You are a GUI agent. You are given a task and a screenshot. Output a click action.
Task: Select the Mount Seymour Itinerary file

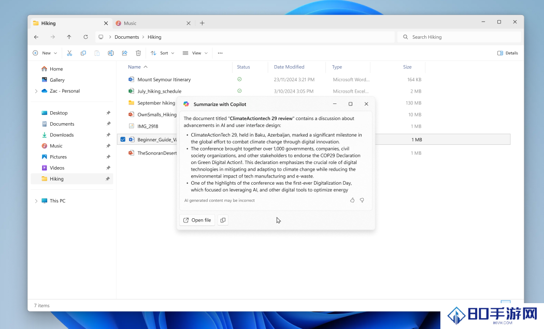pyautogui.click(x=164, y=80)
